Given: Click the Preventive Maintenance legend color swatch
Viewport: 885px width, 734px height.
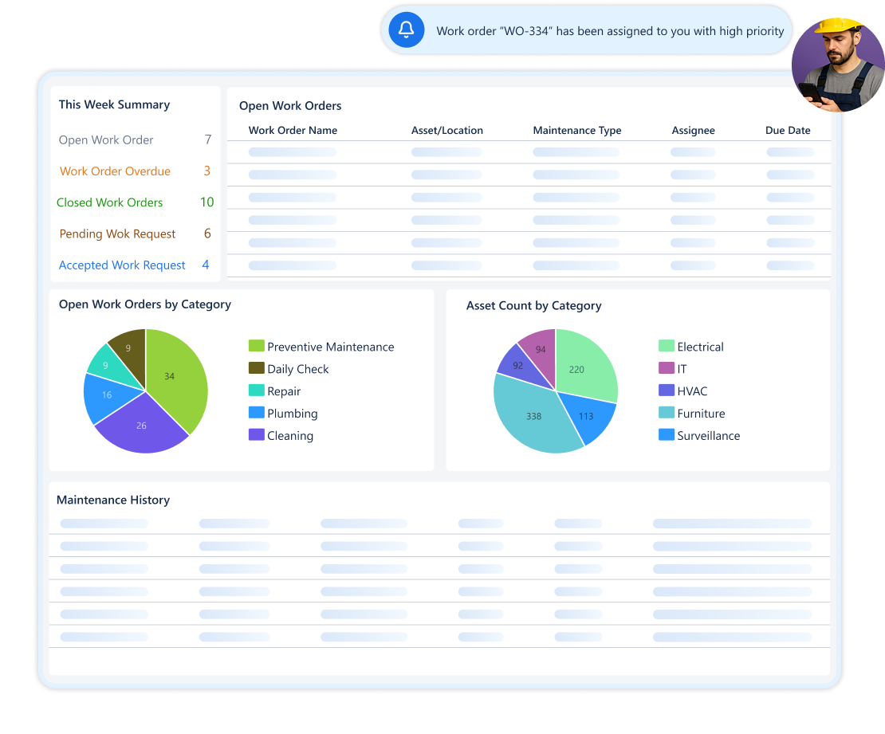Looking at the screenshot, I should tap(257, 345).
